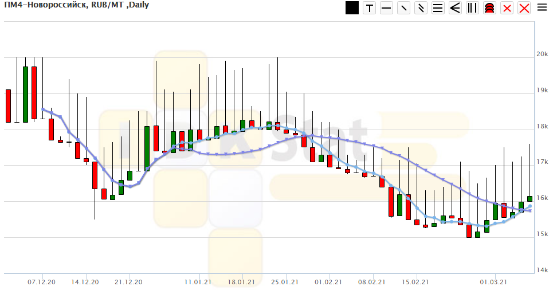Screen dimensions: 553x290
Task: Select the fan lines drawing tool
Action: pyautogui.click(x=456, y=8)
